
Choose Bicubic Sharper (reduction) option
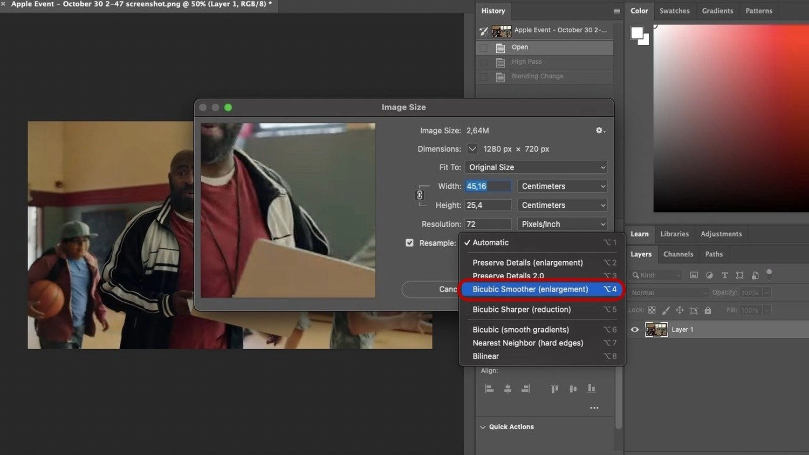tap(542, 310)
